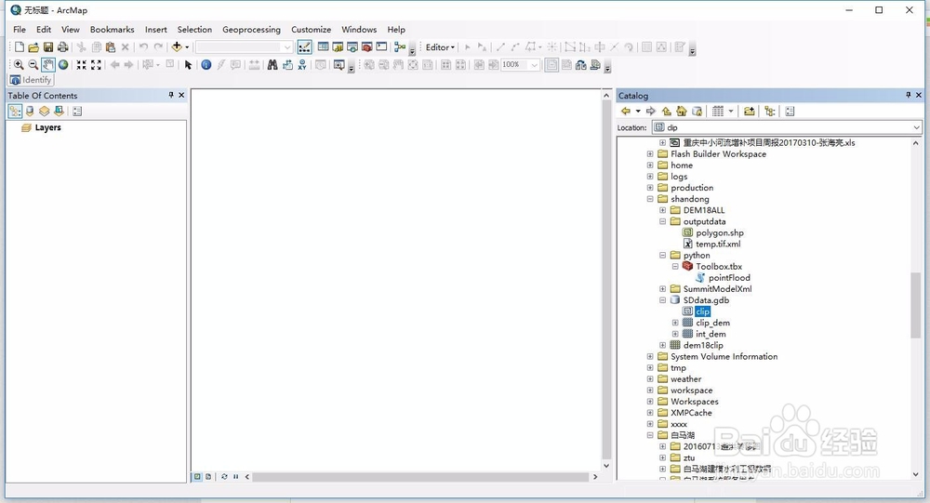930x503 pixels.
Task: Click the Find Route tool
Action: pos(287,65)
